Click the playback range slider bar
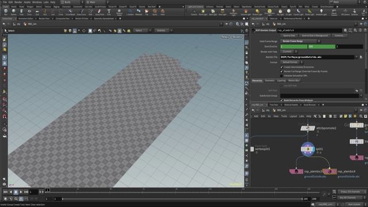The image size is (368, 207). [182, 199]
